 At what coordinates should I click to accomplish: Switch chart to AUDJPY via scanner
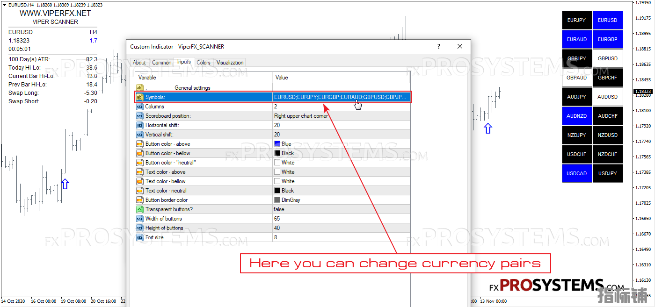point(576,97)
